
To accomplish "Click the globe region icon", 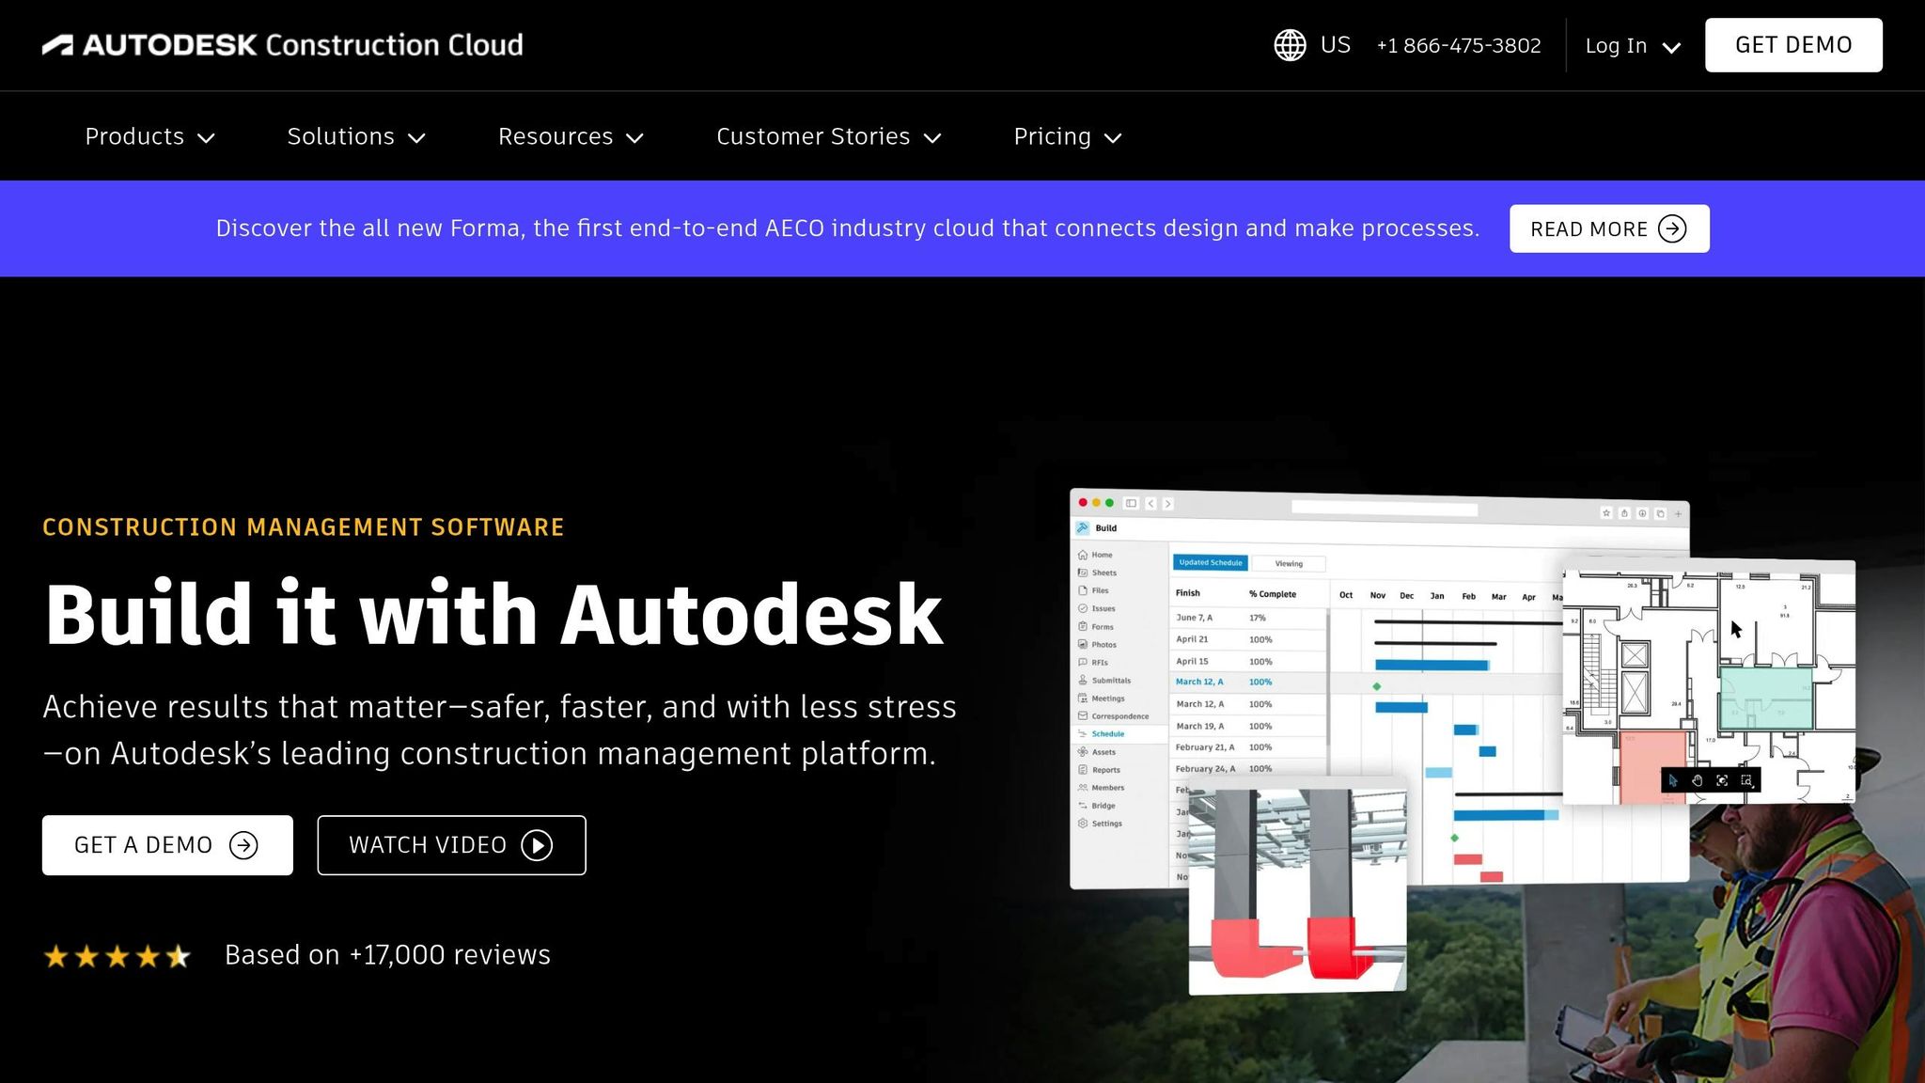I will click(x=1290, y=45).
